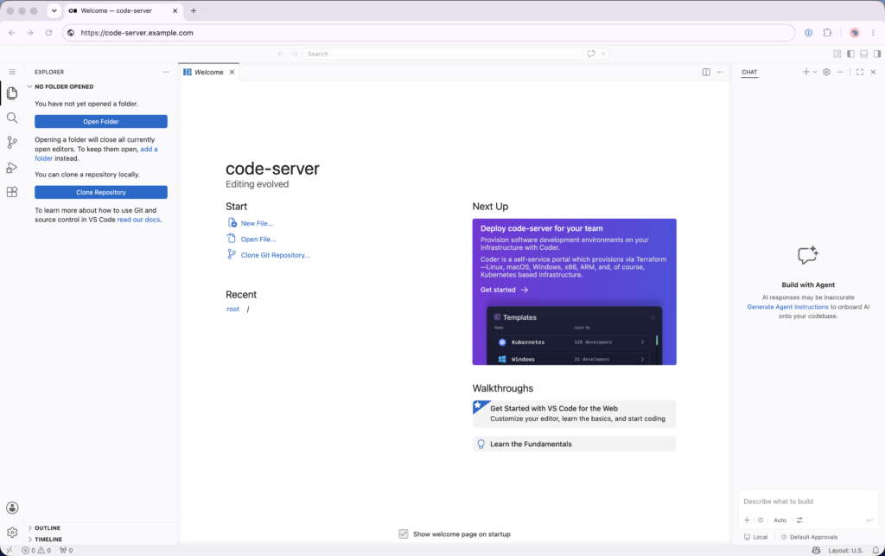Click the ports indicator in status bar

tap(66, 550)
